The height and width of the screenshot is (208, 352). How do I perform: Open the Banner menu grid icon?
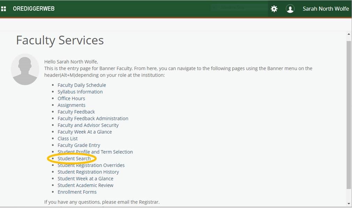[x=4, y=9]
